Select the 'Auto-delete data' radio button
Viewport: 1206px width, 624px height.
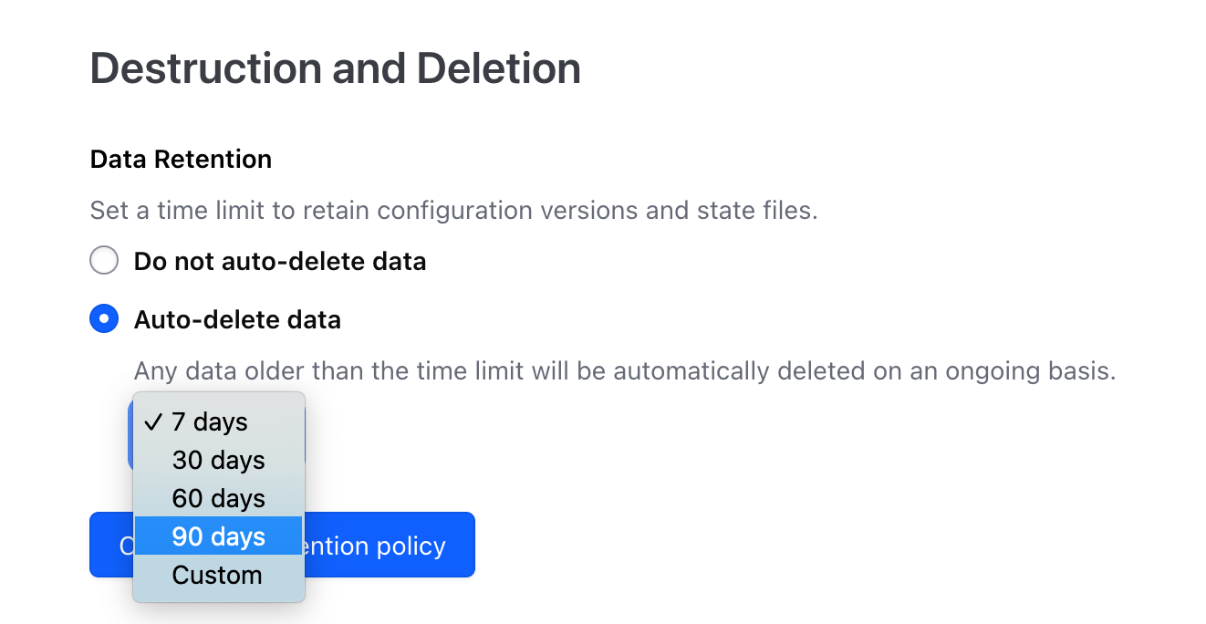tap(104, 319)
